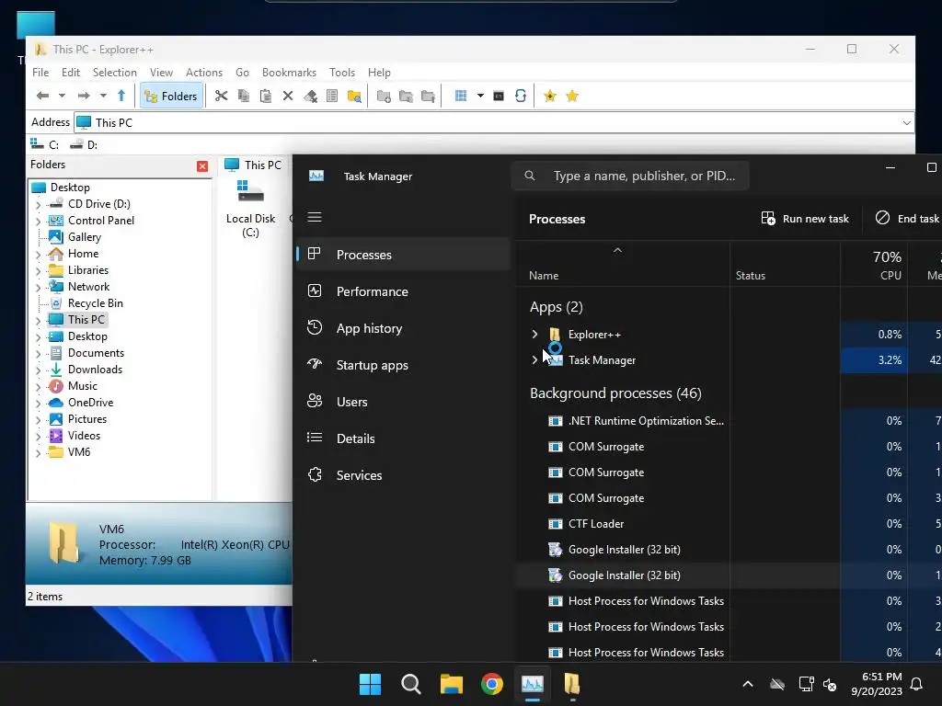The height and width of the screenshot is (706, 942).
Task: Click the Copy icon in Explorer++ toolbar
Action: (243, 96)
